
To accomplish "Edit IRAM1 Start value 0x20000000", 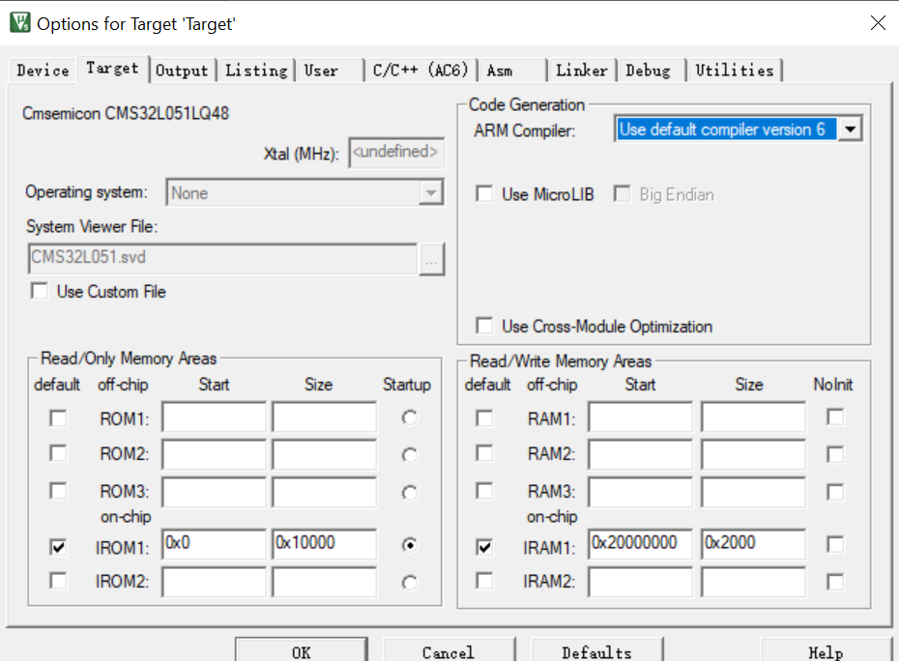I will click(x=641, y=543).
